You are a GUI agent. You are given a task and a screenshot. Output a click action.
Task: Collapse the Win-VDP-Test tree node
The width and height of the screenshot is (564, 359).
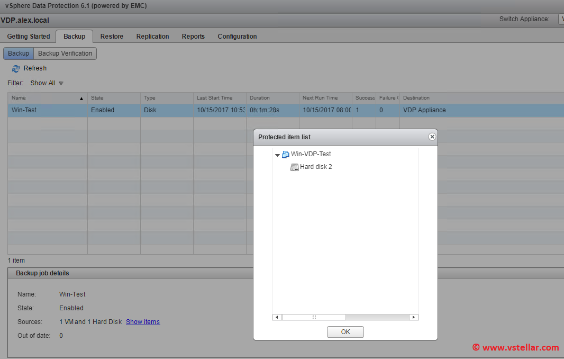coord(277,155)
